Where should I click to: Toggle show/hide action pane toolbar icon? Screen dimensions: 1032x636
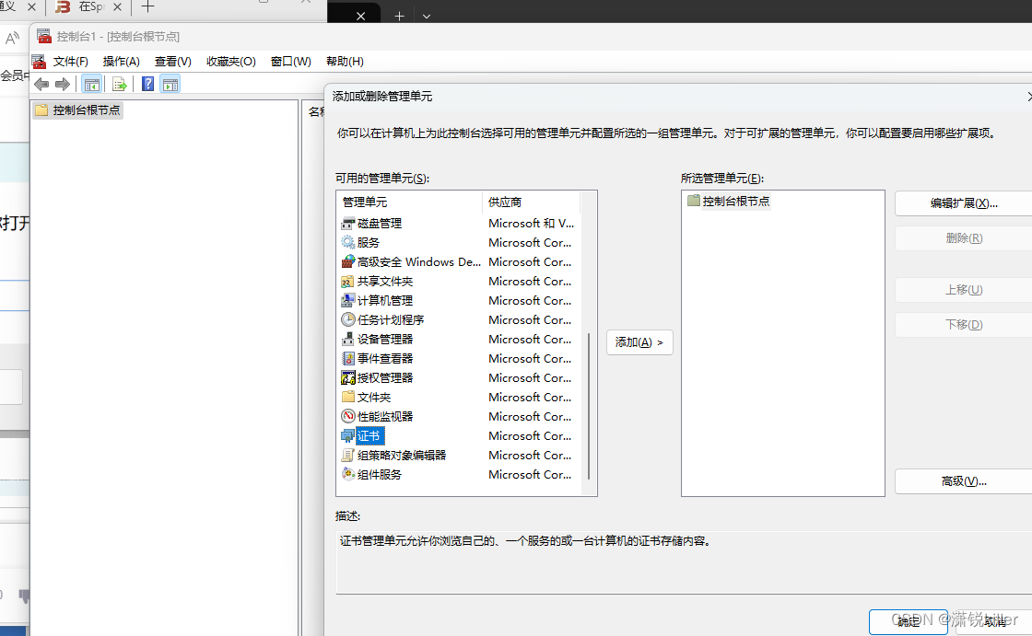tap(170, 84)
